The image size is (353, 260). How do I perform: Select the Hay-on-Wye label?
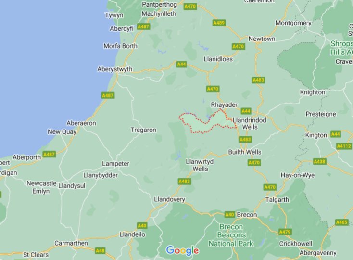[298, 175]
